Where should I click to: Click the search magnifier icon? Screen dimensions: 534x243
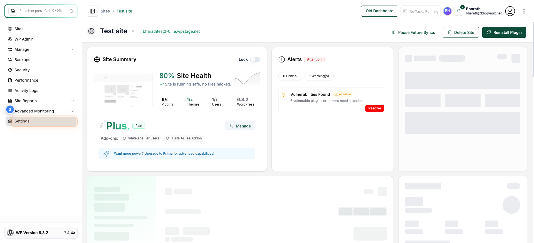[x=71, y=11]
